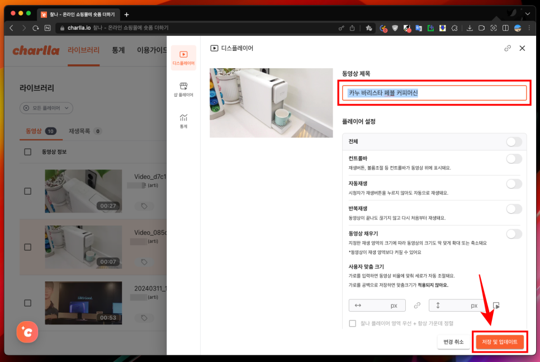This screenshot has height=362, width=540.
Task: Tick the checkbox for the 20240311 video row
Action: pyautogui.click(x=28, y=303)
